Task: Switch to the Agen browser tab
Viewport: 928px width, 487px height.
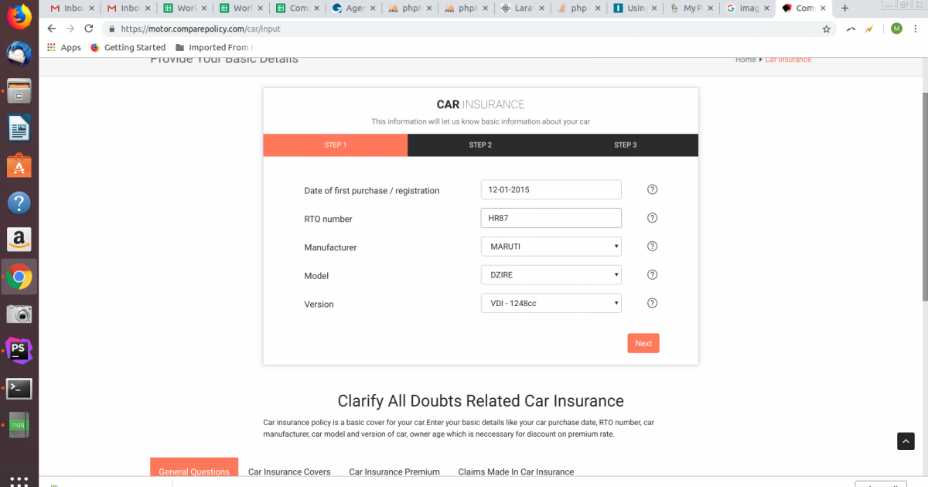Action: [x=354, y=9]
